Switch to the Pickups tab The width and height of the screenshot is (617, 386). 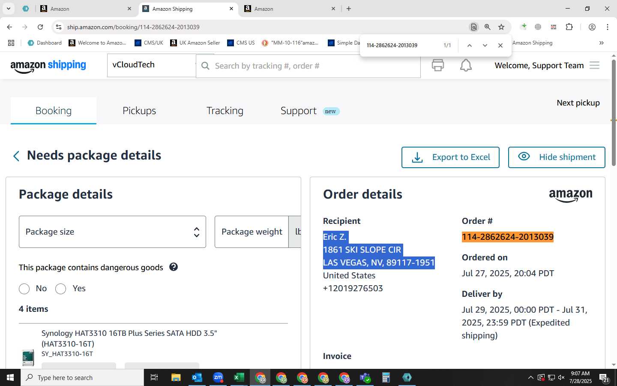click(139, 111)
